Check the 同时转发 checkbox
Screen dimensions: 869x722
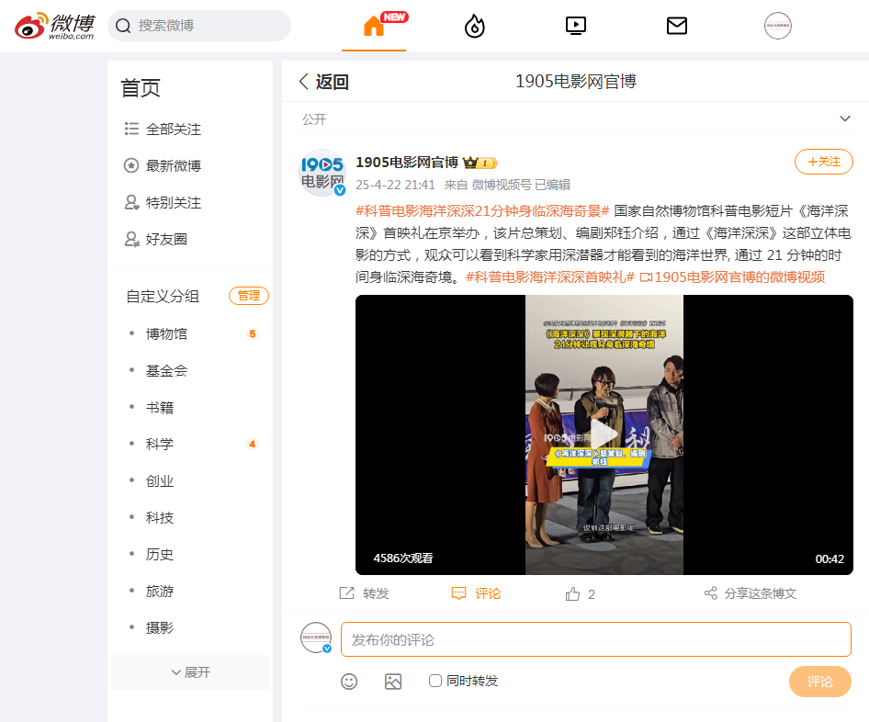coord(435,681)
